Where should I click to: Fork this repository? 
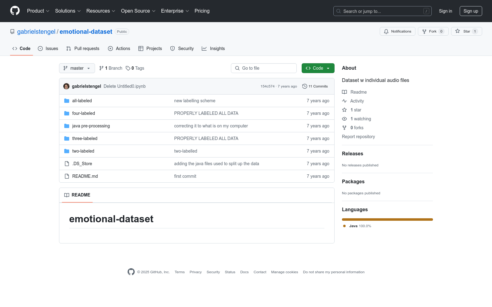[433, 31]
